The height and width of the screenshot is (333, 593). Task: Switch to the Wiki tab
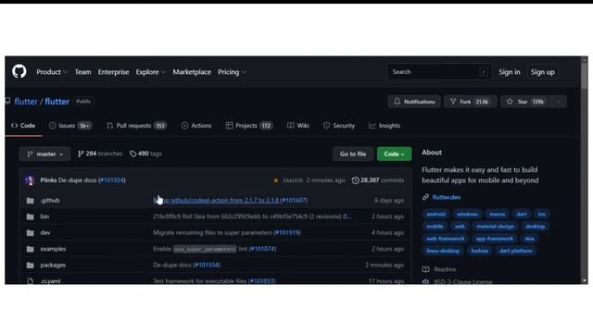[298, 126]
